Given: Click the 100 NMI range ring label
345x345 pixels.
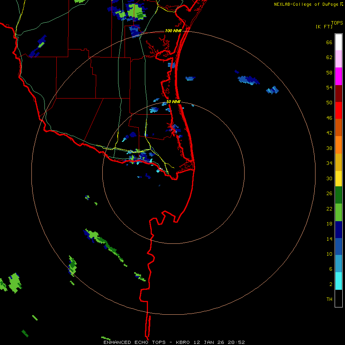Looking at the screenshot, I should tap(173, 31).
